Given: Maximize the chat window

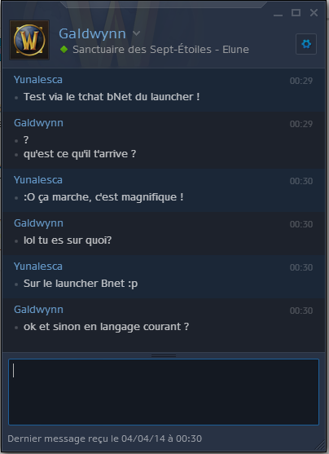Looking at the screenshot, I should (296, 13).
